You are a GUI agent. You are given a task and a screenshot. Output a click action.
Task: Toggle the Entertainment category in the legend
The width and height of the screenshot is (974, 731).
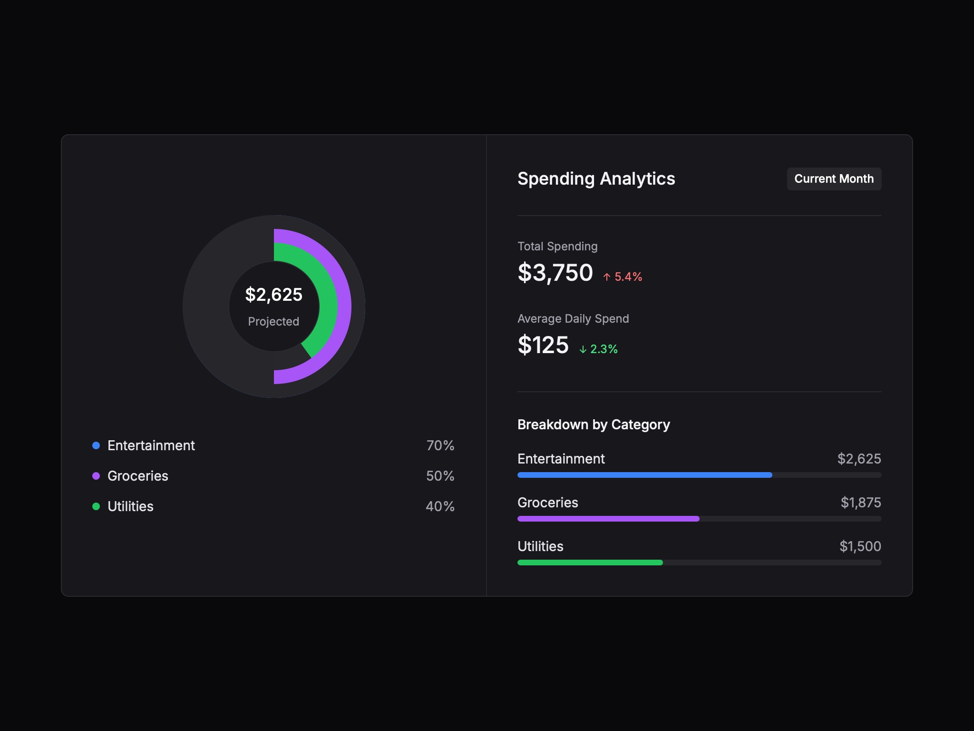151,445
